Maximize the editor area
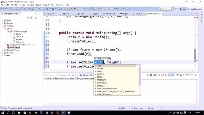204x115 pixels. 195,13
